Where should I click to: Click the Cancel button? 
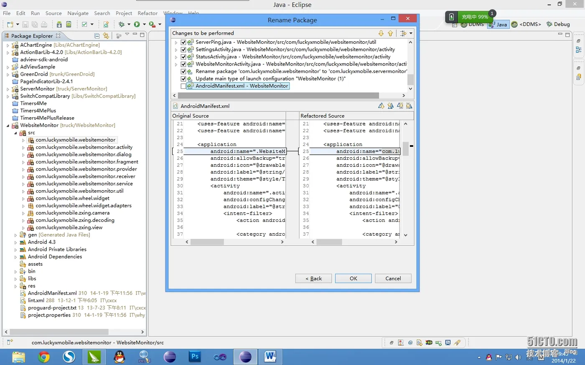pos(393,278)
